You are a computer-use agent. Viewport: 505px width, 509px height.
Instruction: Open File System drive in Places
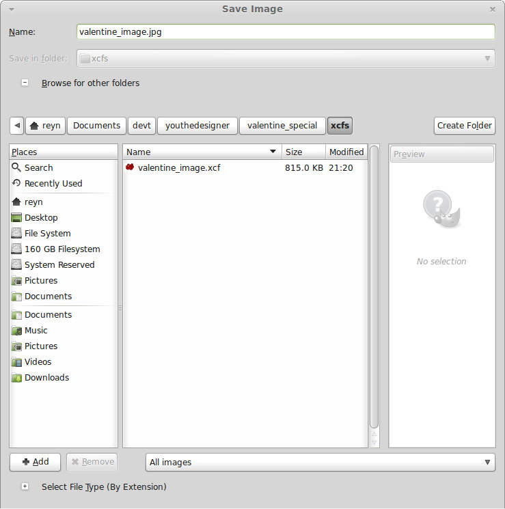[x=47, y=233]
